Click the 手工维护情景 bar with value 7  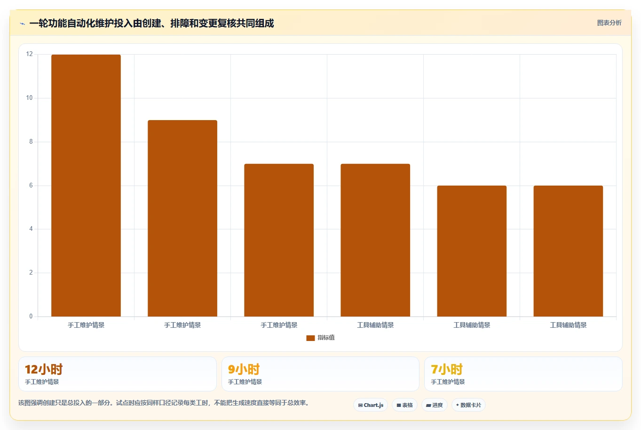coord(279,240)
